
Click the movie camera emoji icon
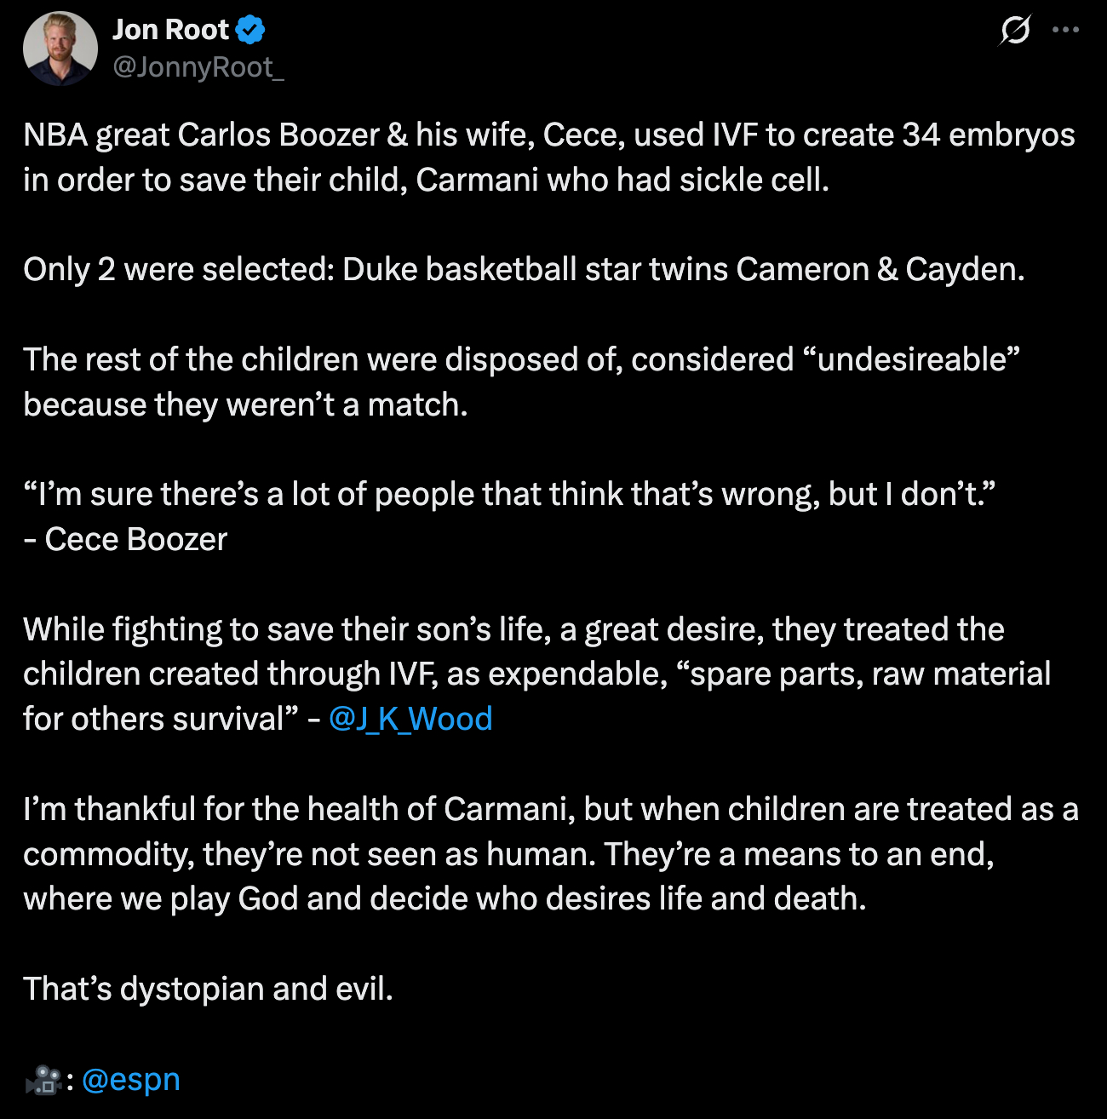(43, 1081)
